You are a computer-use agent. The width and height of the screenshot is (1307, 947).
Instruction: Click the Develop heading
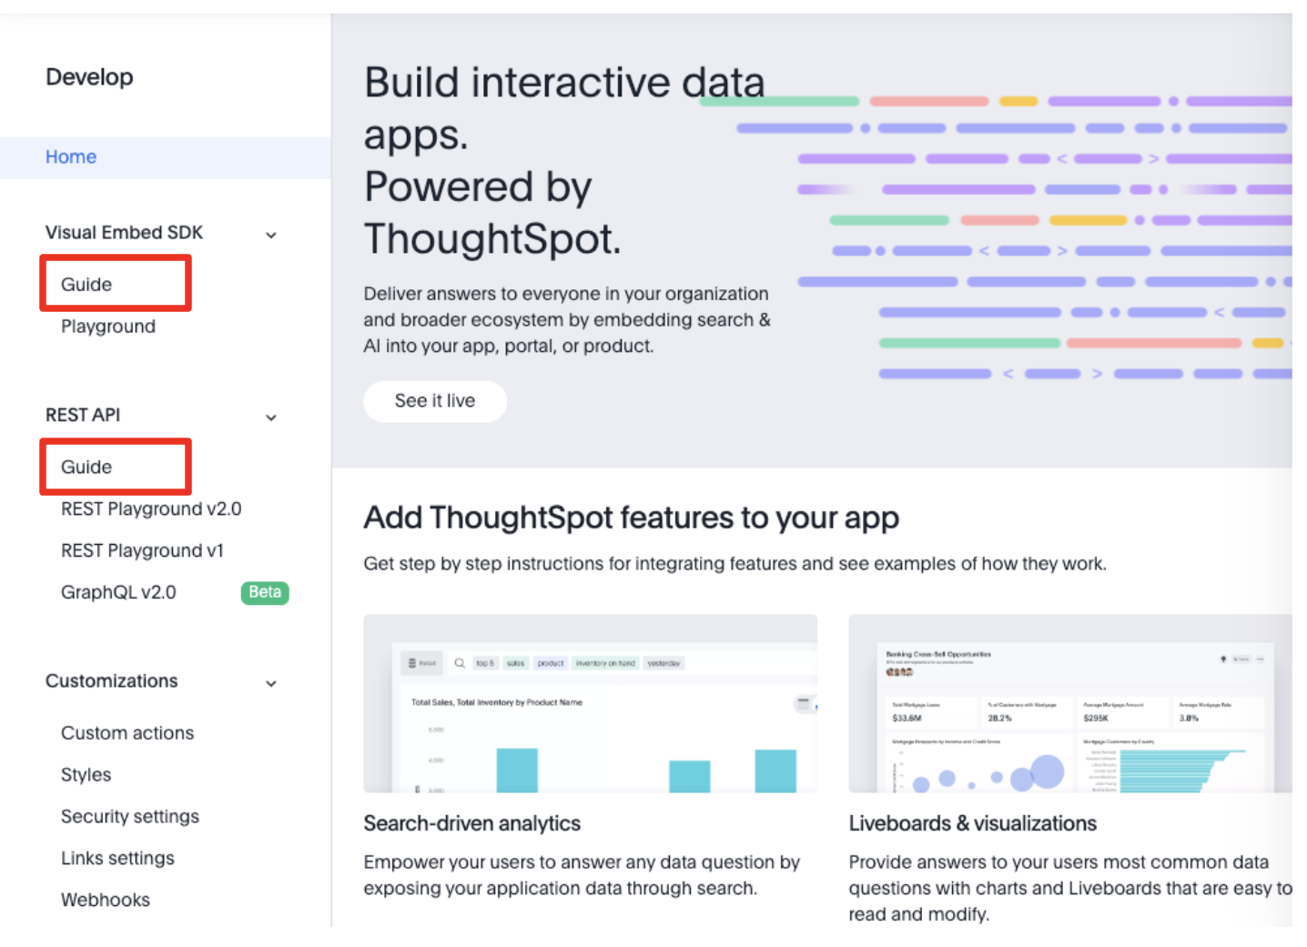88,77
